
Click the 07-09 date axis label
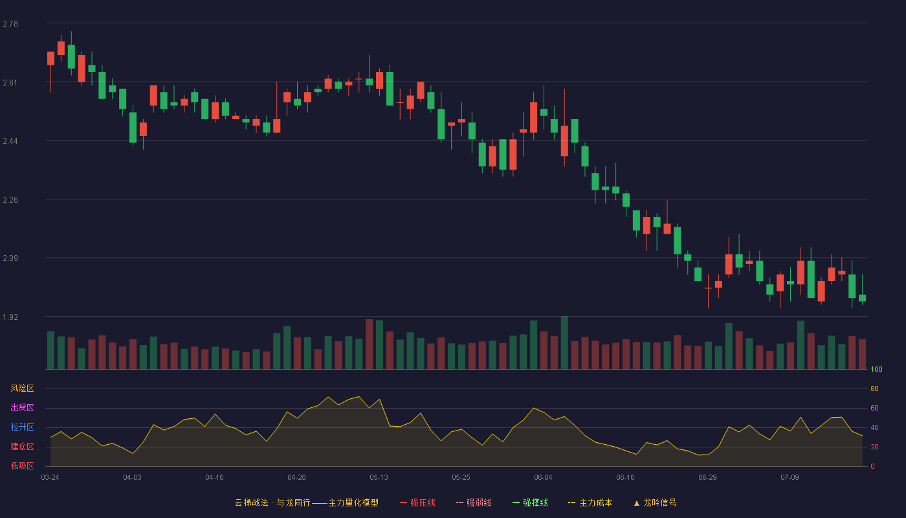tap(790, 477)
